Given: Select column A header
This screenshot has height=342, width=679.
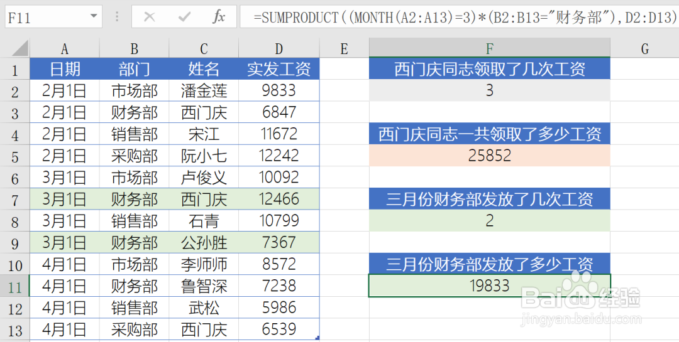Looking at the screenshot, I should [65, 48].
